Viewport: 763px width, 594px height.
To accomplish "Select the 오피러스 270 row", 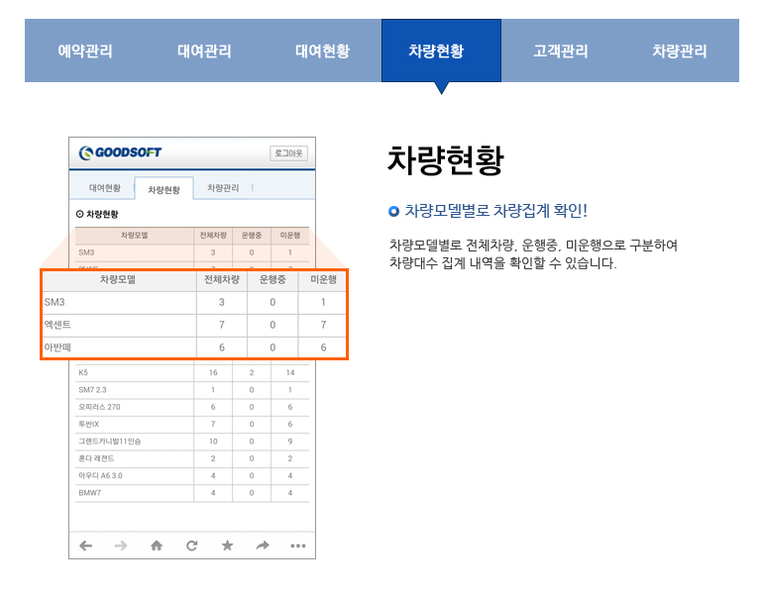I will 192,407.
